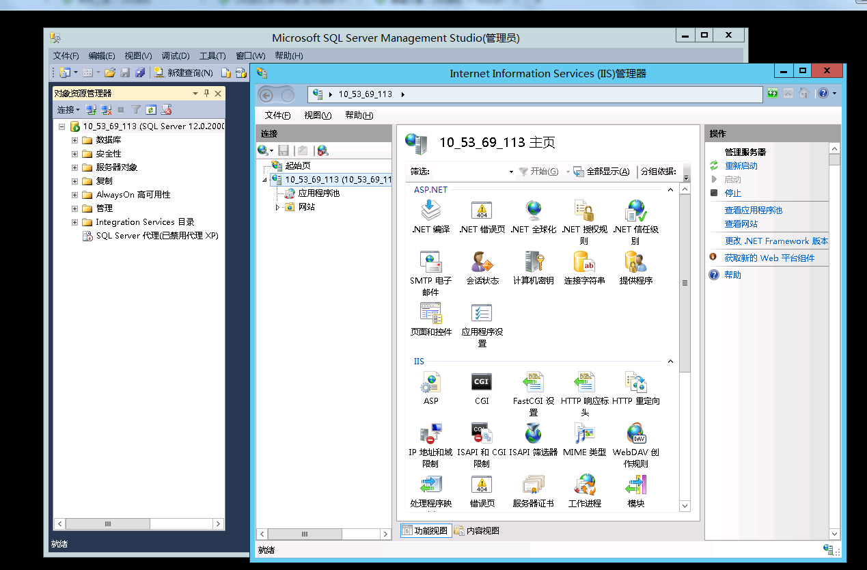Viewport: 867px width, 570px height.
Task: Click the 重新启动 action link
Action: tap(741, 166)
